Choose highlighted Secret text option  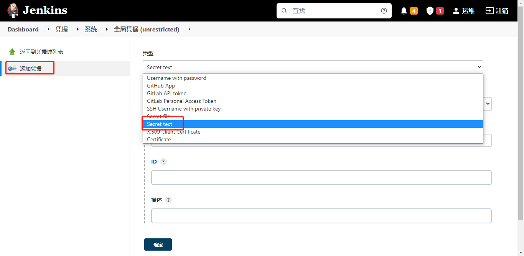point(313,124)
